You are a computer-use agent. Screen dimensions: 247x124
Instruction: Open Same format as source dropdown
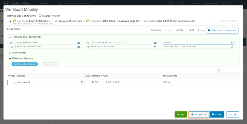pos(123,47)
